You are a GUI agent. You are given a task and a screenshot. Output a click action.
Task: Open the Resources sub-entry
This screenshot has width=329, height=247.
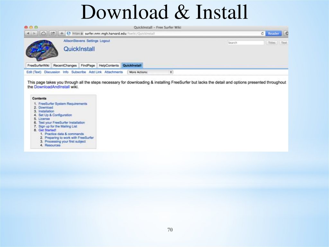(x=52, y=145)
